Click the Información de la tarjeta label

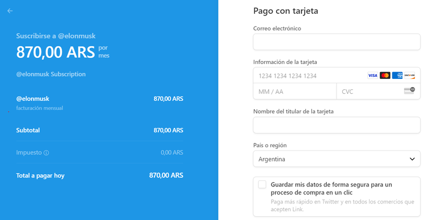(285, 62)
